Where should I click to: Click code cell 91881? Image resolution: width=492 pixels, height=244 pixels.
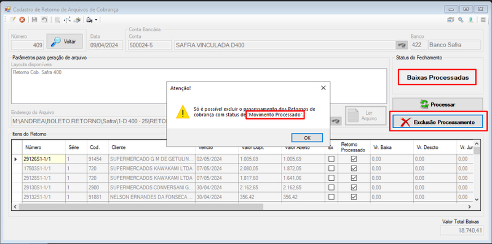point(97,197)
